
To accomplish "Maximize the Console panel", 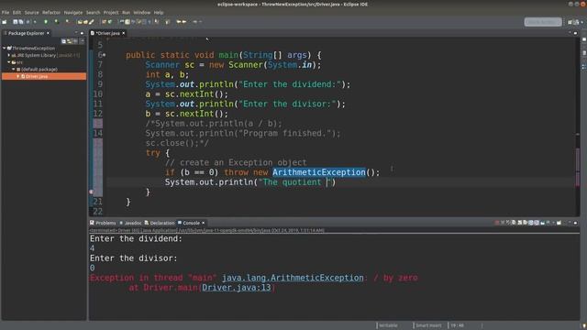I will [x=575, y=223].
